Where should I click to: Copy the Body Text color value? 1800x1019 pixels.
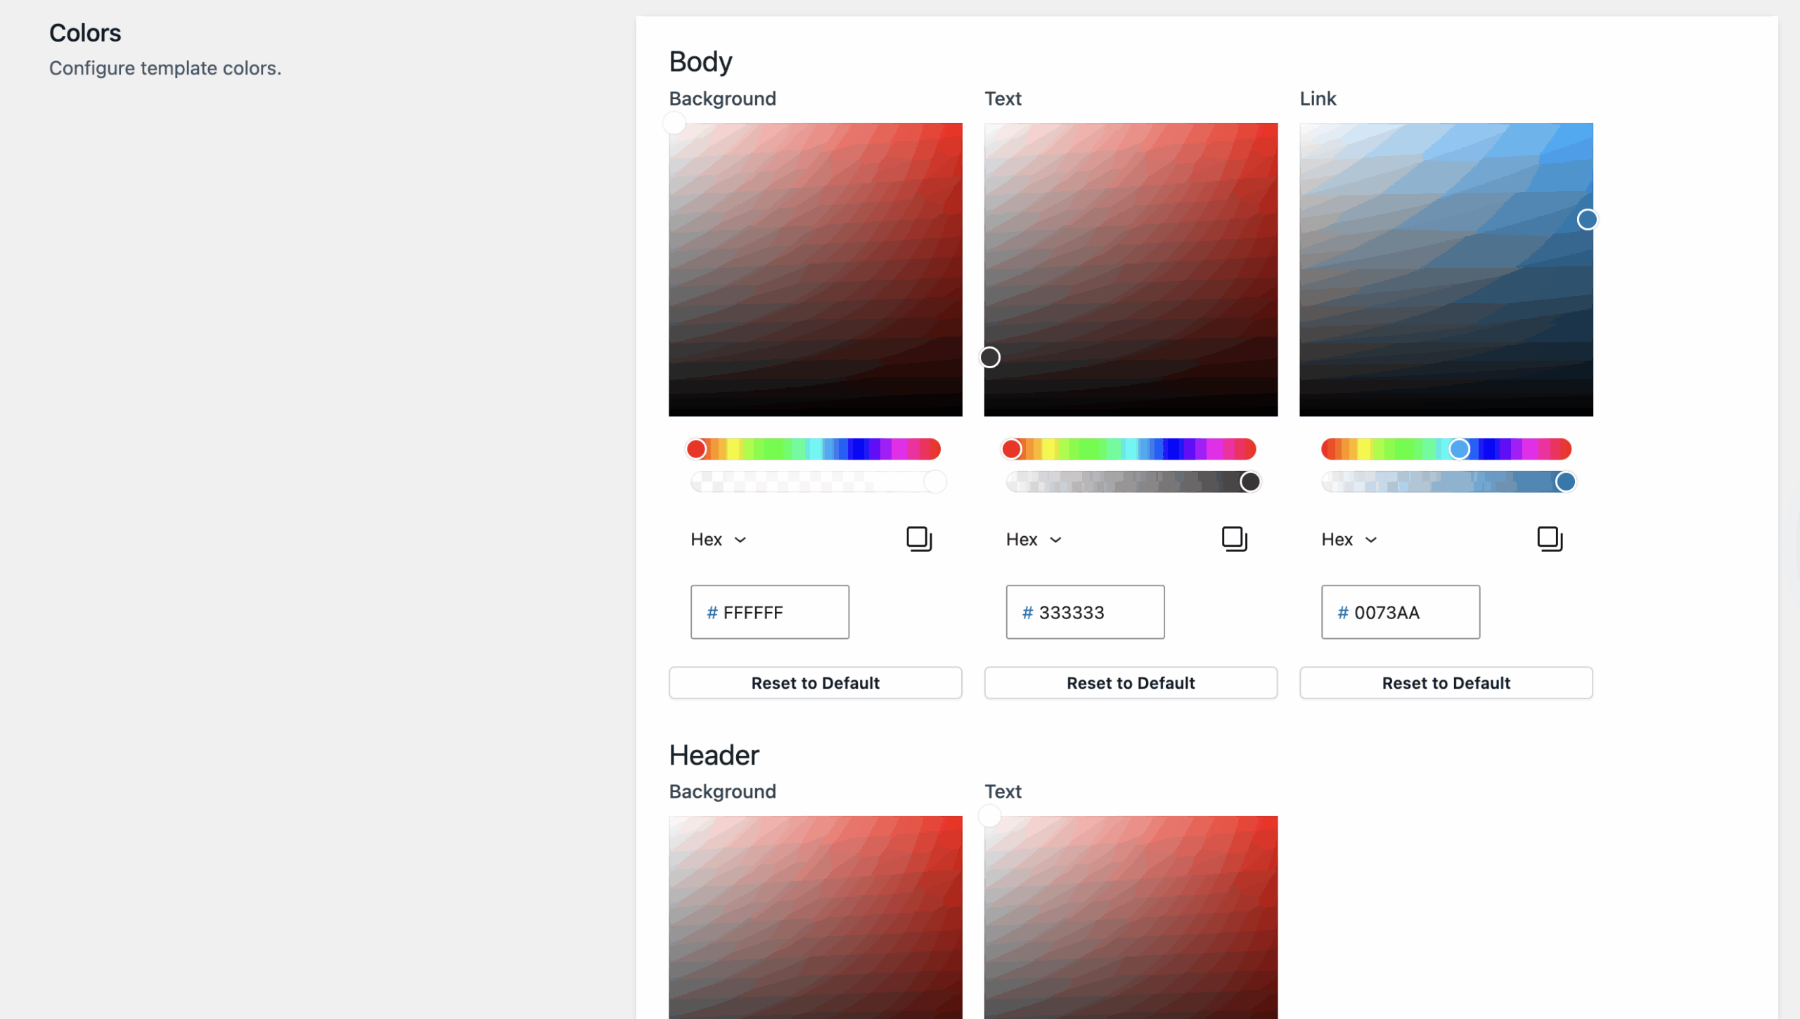pos(1234,539)
